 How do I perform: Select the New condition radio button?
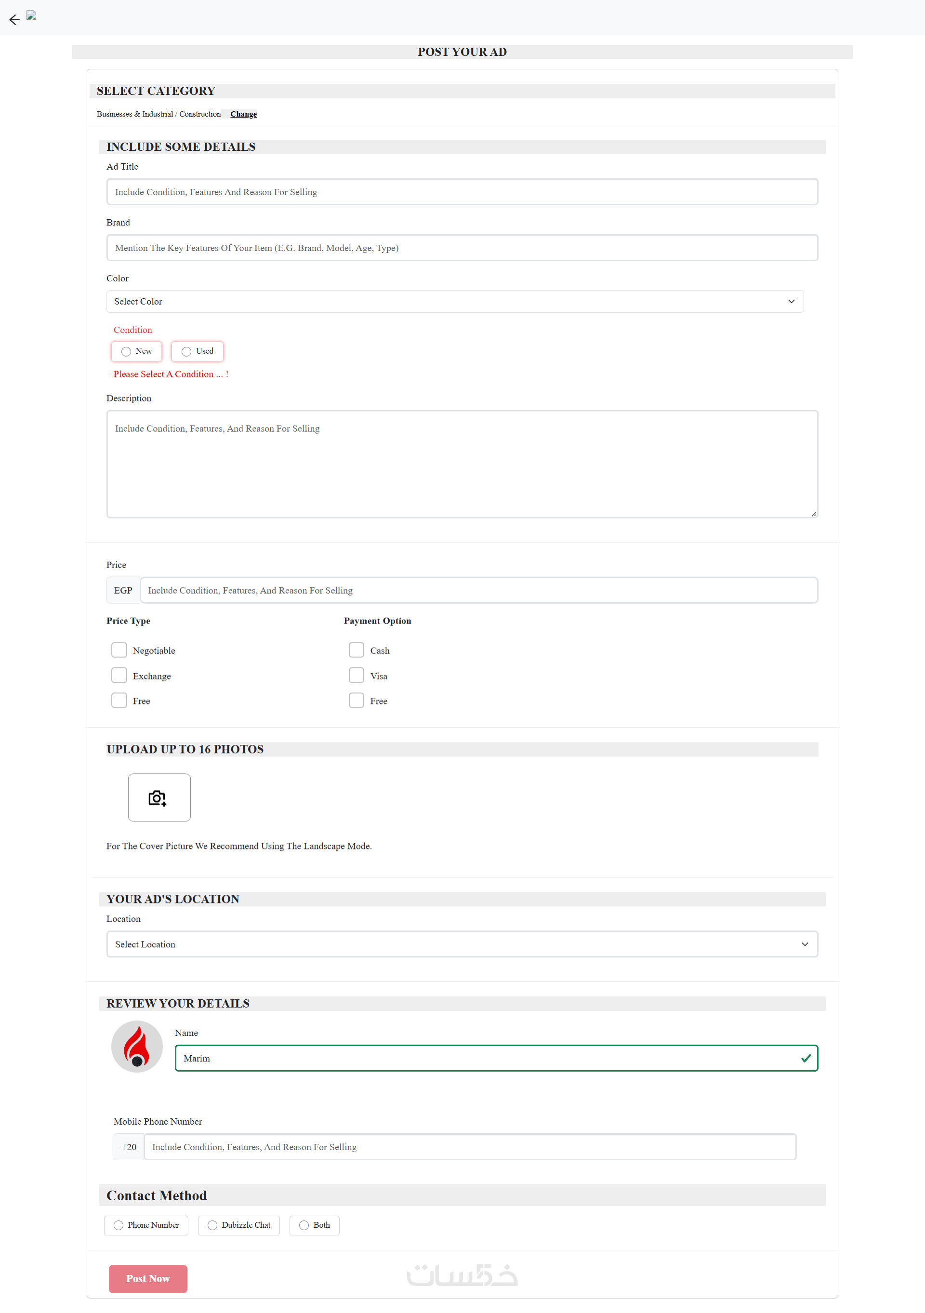pos(126,351)
